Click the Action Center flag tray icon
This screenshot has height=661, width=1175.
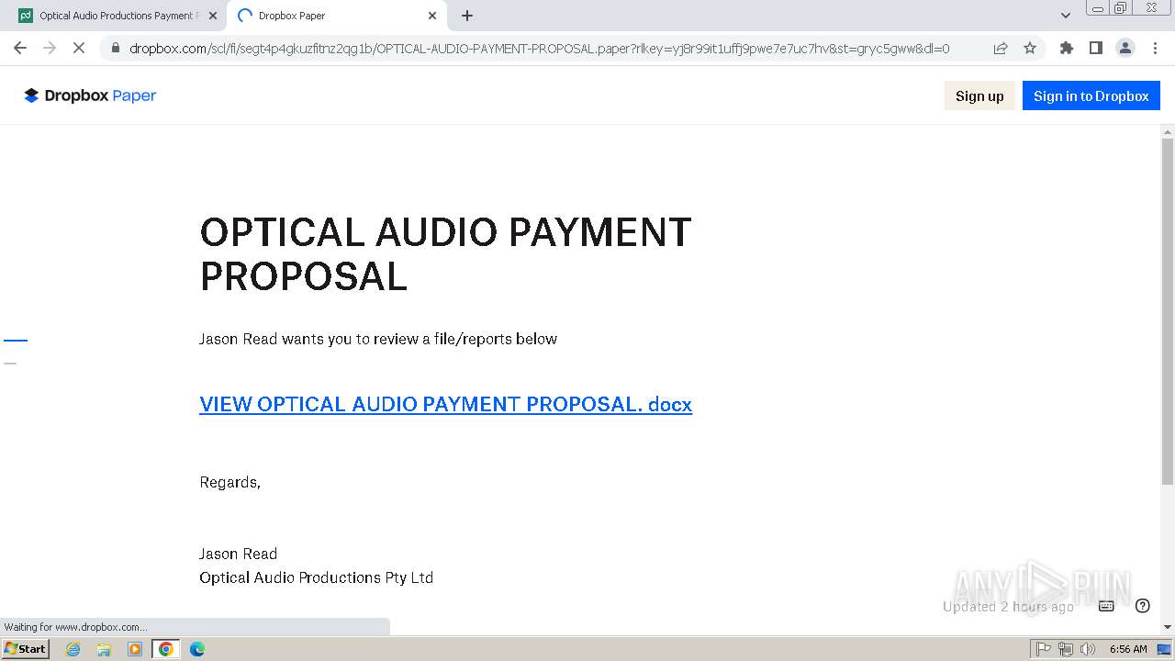pyautogui.click(x=1044, y=649)
